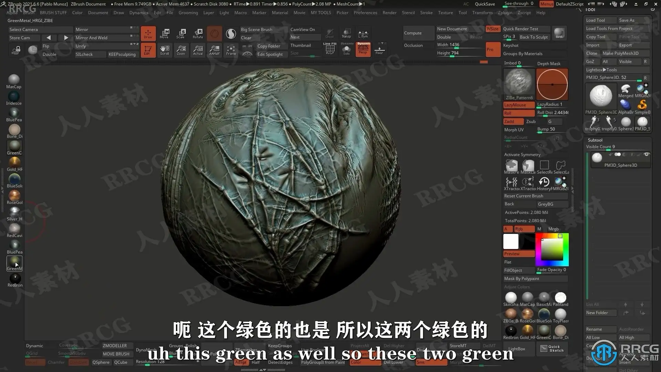Toggle the Rgb paint button
This screenshot has height=372, width=661.
[x=524, y=229]
